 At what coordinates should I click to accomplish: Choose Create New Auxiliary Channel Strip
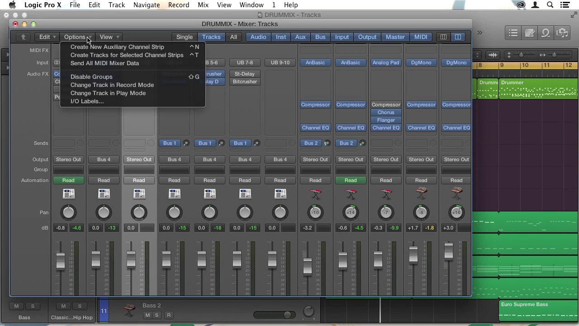[117, 47]
